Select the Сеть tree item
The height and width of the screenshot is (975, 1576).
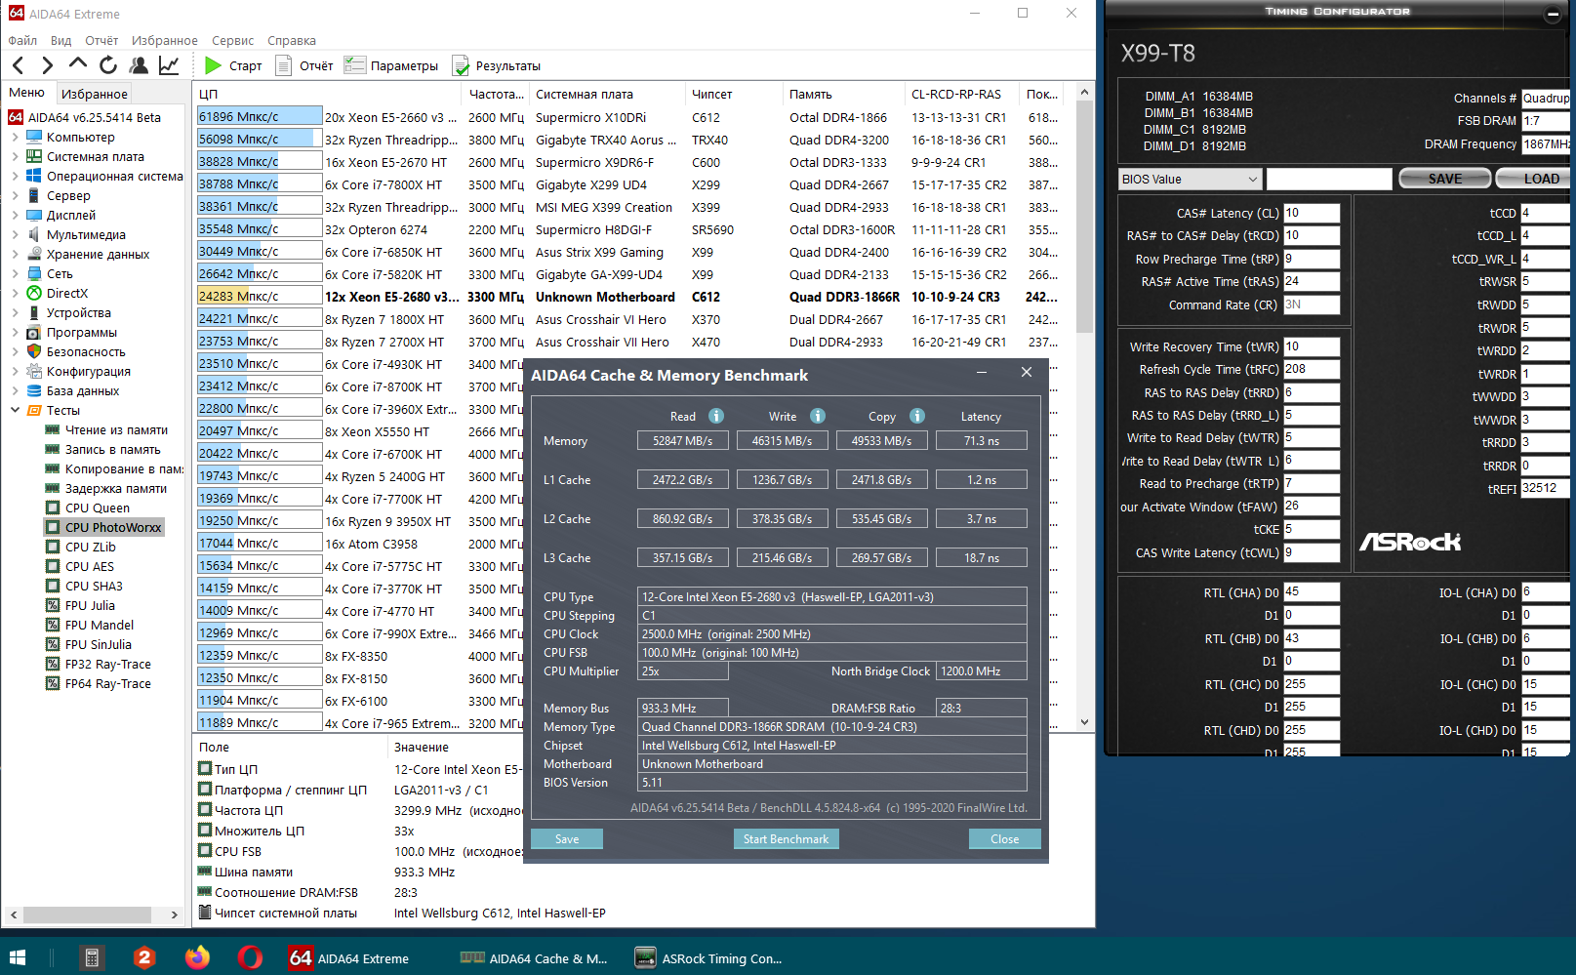[60, 274]
